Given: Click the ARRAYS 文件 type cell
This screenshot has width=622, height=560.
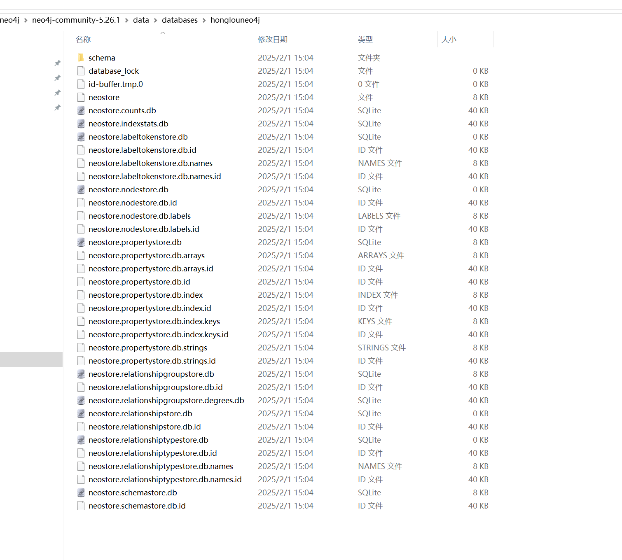Looking at the screenshot, I should pos(381,255).
